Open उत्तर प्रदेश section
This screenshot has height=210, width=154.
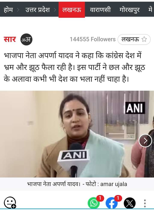[38, 10]
